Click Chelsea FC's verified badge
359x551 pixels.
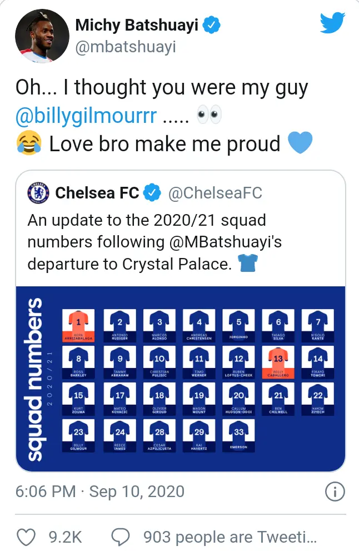[x=152, y=193]
